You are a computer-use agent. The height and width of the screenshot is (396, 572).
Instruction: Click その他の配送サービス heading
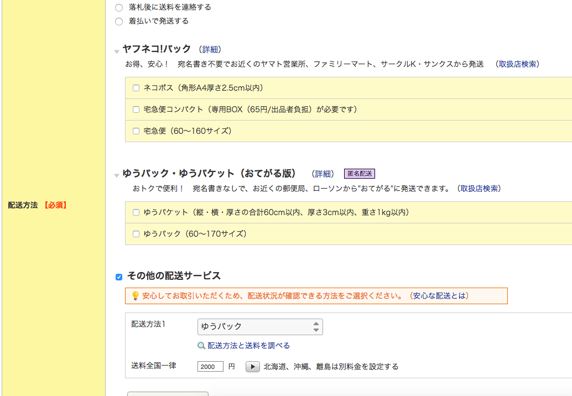174,275
